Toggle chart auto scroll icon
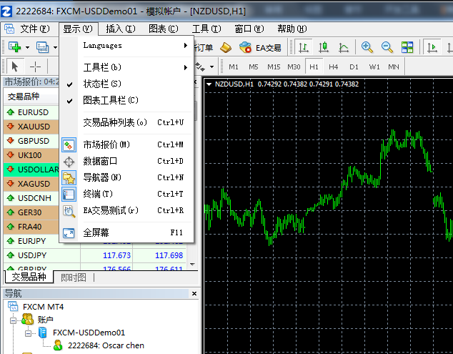The width and height of the screenshot is (453, 354). [x=432, y=47]
